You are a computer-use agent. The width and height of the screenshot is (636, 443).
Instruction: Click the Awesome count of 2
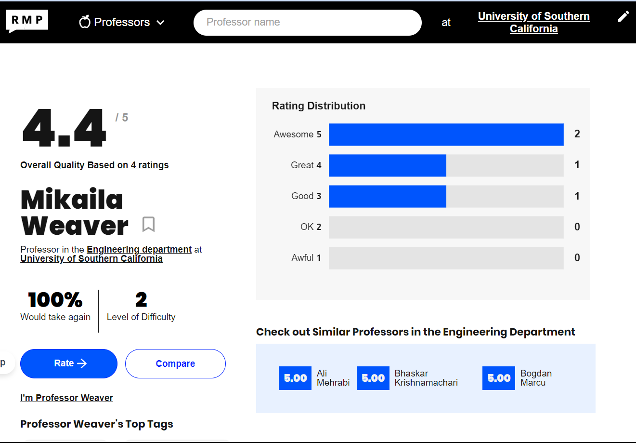577,134
